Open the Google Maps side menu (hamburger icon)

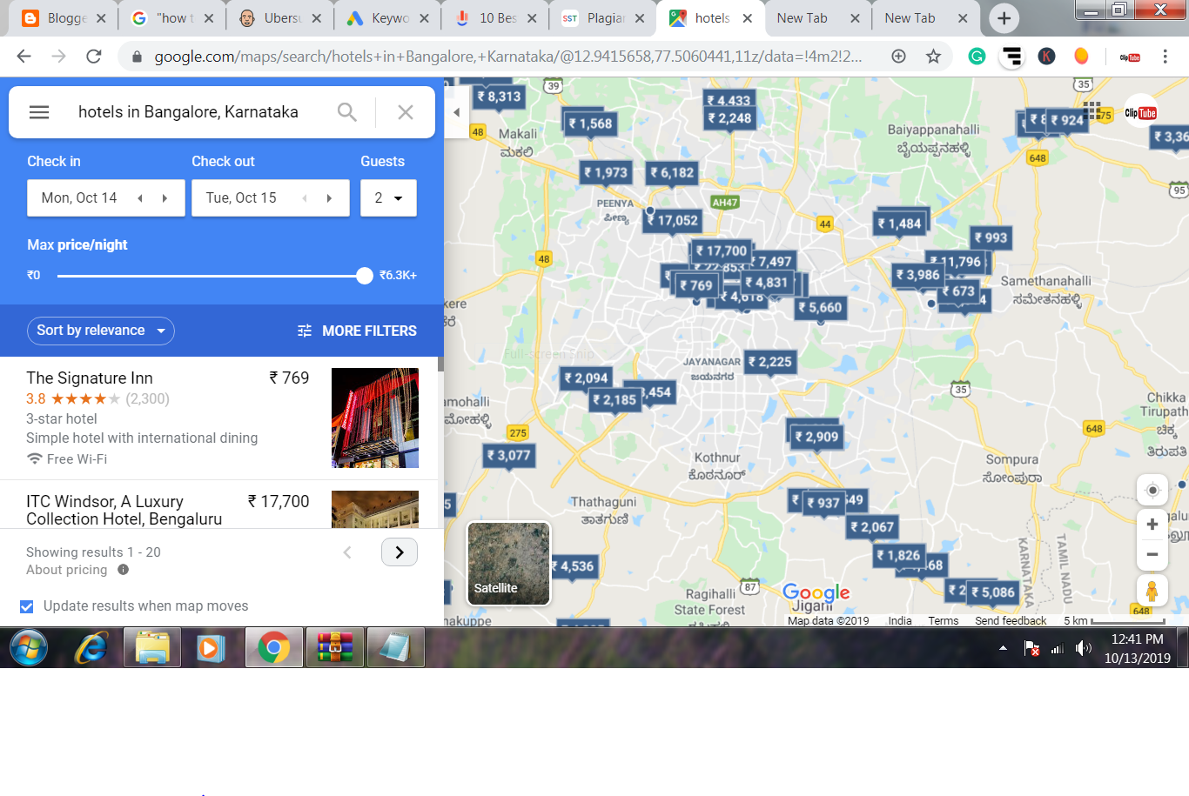pos(38,111)
